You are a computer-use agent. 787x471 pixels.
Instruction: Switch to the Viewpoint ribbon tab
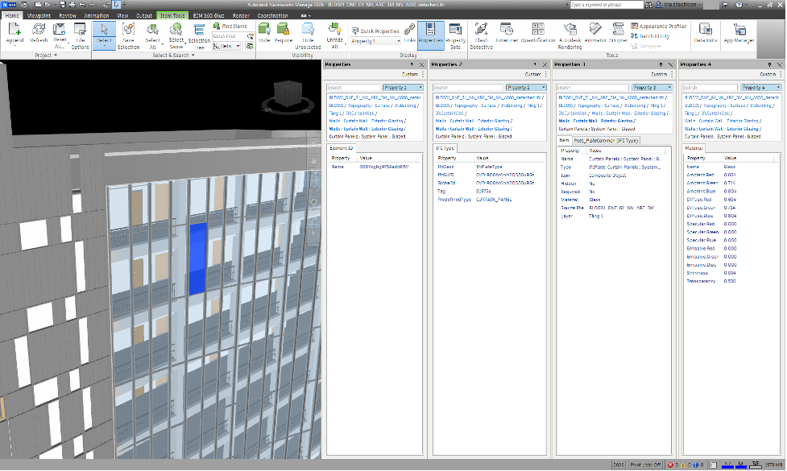[x=39, y=15]
